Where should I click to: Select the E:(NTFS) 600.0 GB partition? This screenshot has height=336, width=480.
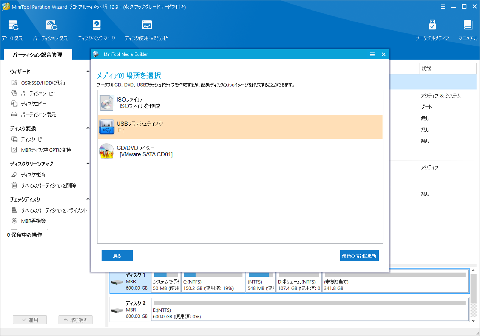tap(309, 310)
